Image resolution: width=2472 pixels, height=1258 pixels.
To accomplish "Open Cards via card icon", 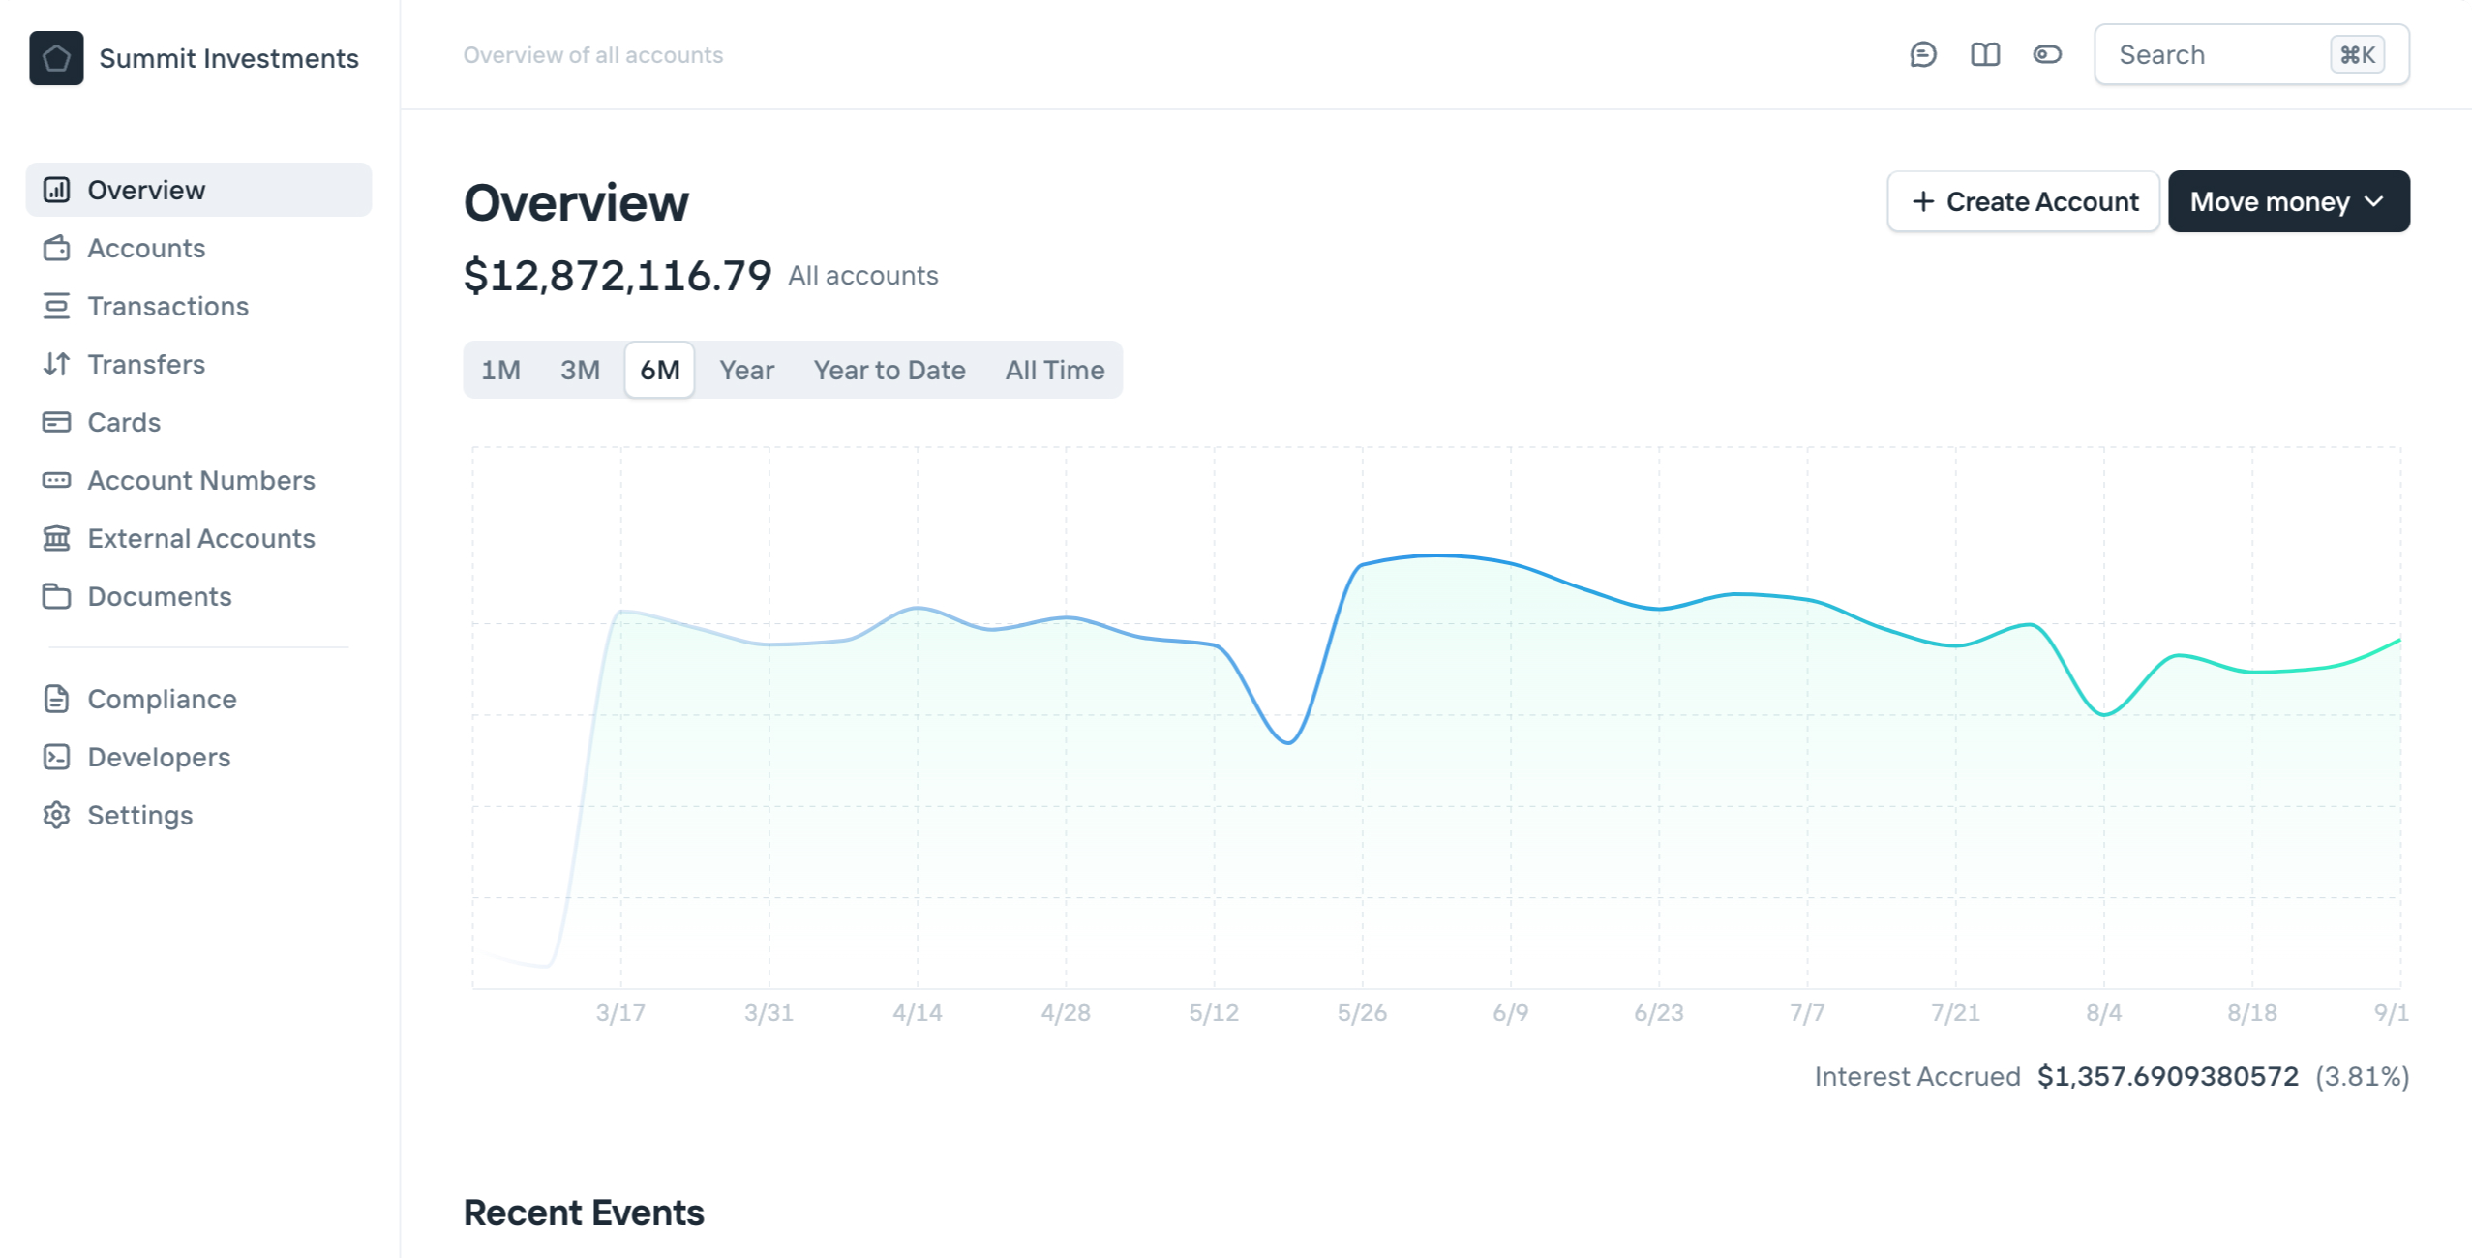I will point(56,423).
